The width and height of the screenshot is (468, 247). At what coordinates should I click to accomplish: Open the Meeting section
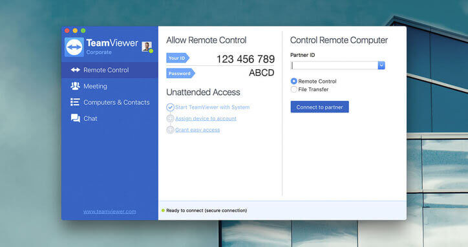point(109,86)
